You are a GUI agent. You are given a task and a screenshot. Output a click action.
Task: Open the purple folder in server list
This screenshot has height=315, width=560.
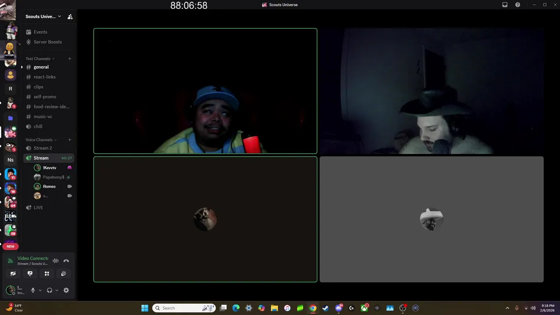[10, 118]
